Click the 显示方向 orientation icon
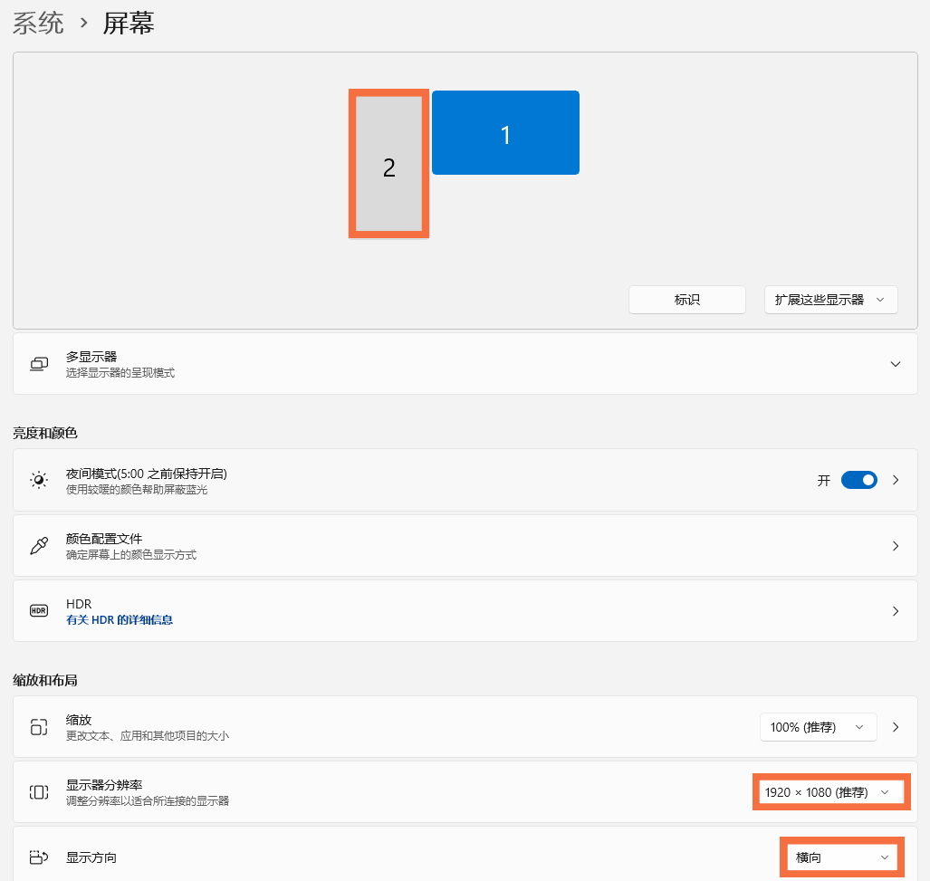This screenshot has height=881, width=930. 39,857
